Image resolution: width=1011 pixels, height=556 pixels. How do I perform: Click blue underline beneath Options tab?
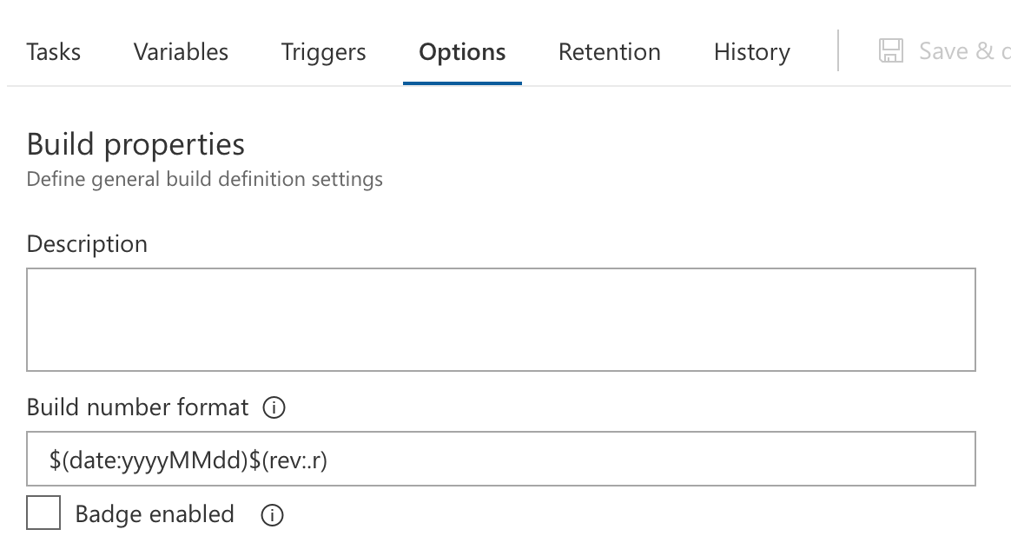point(462,83)
